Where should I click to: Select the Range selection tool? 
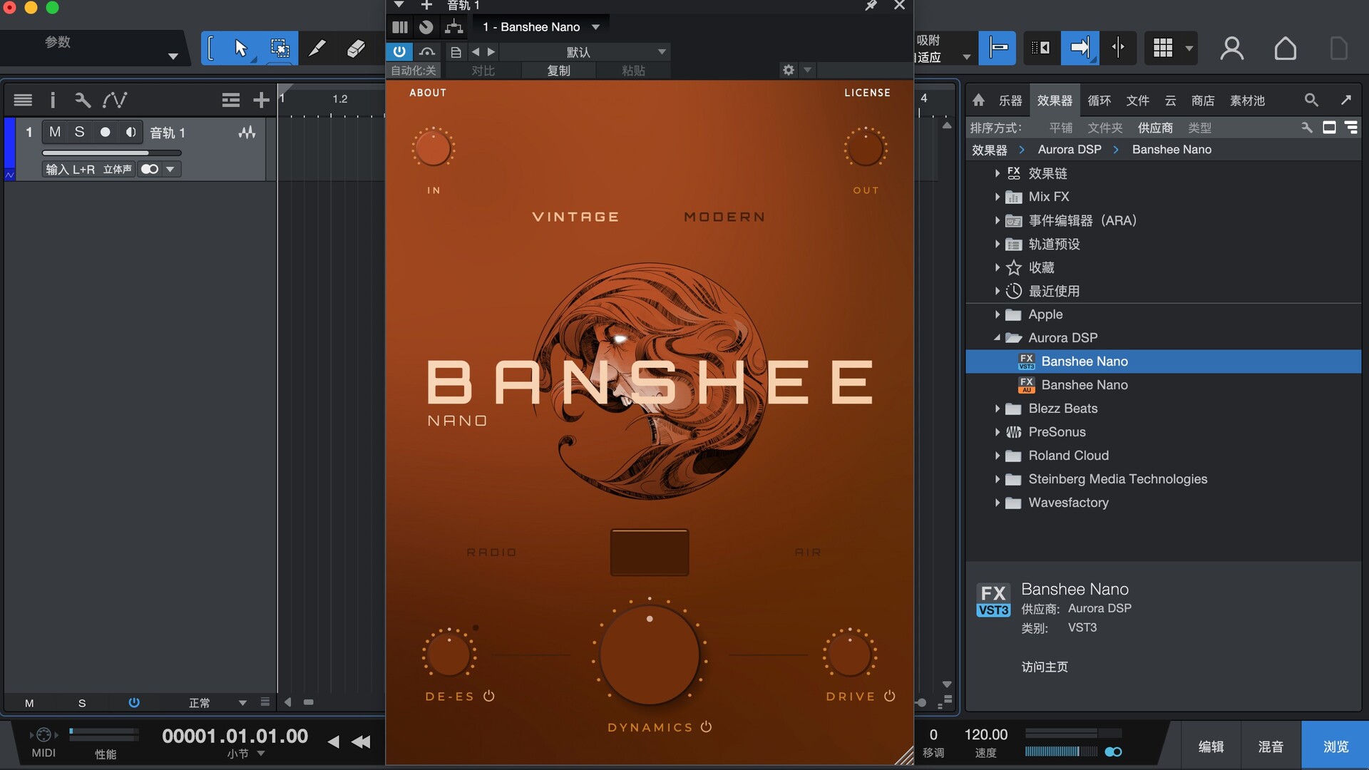(280, 48)
